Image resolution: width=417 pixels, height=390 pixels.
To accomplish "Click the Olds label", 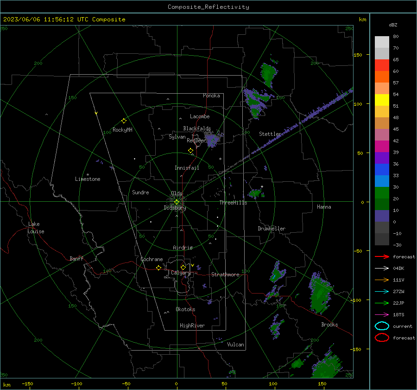I will [x=177, y=193].
